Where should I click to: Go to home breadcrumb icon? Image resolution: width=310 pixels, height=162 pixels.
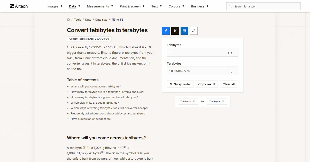pos(68,19)
